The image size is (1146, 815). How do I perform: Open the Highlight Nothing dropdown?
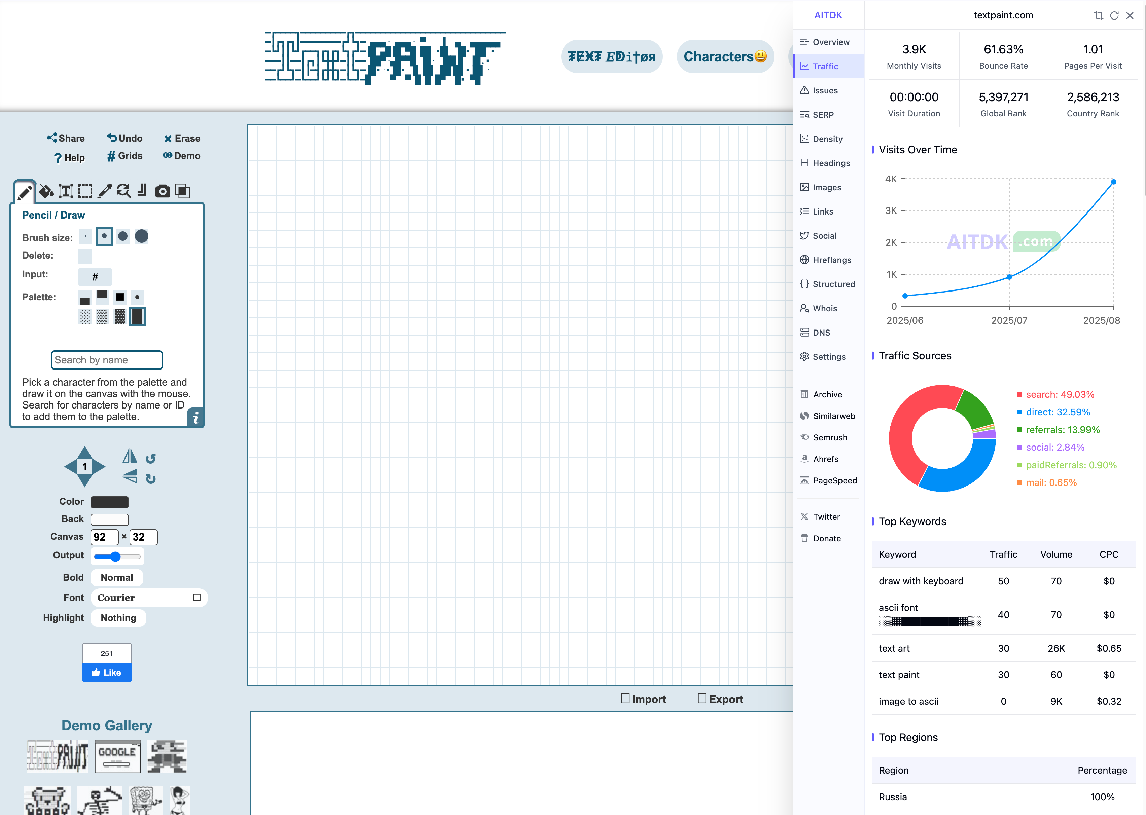[x=118, y=618]
